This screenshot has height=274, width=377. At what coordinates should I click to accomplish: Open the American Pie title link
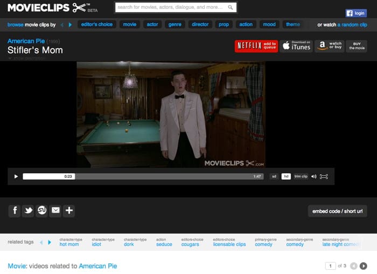26,41
